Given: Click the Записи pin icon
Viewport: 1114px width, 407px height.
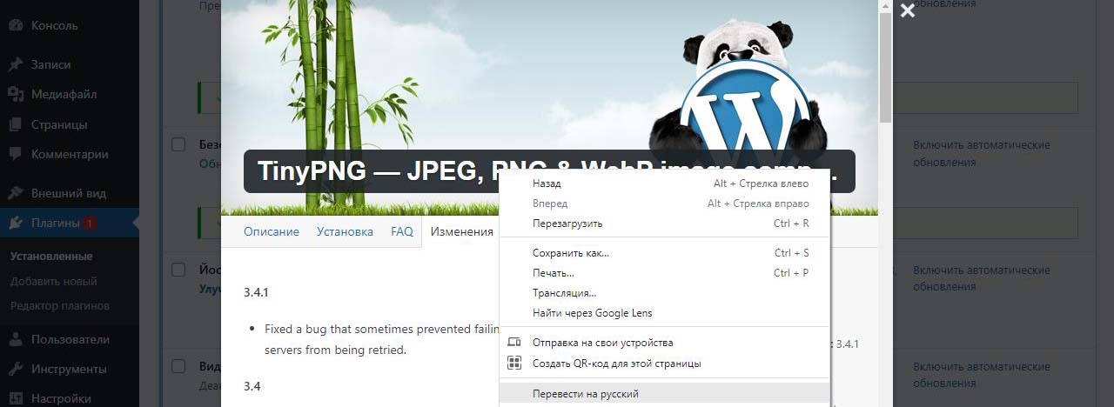Looking at the screenshot, I should tap(15, 64).
